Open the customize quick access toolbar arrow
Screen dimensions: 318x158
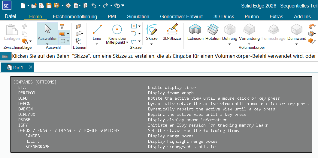click(123, 5)
